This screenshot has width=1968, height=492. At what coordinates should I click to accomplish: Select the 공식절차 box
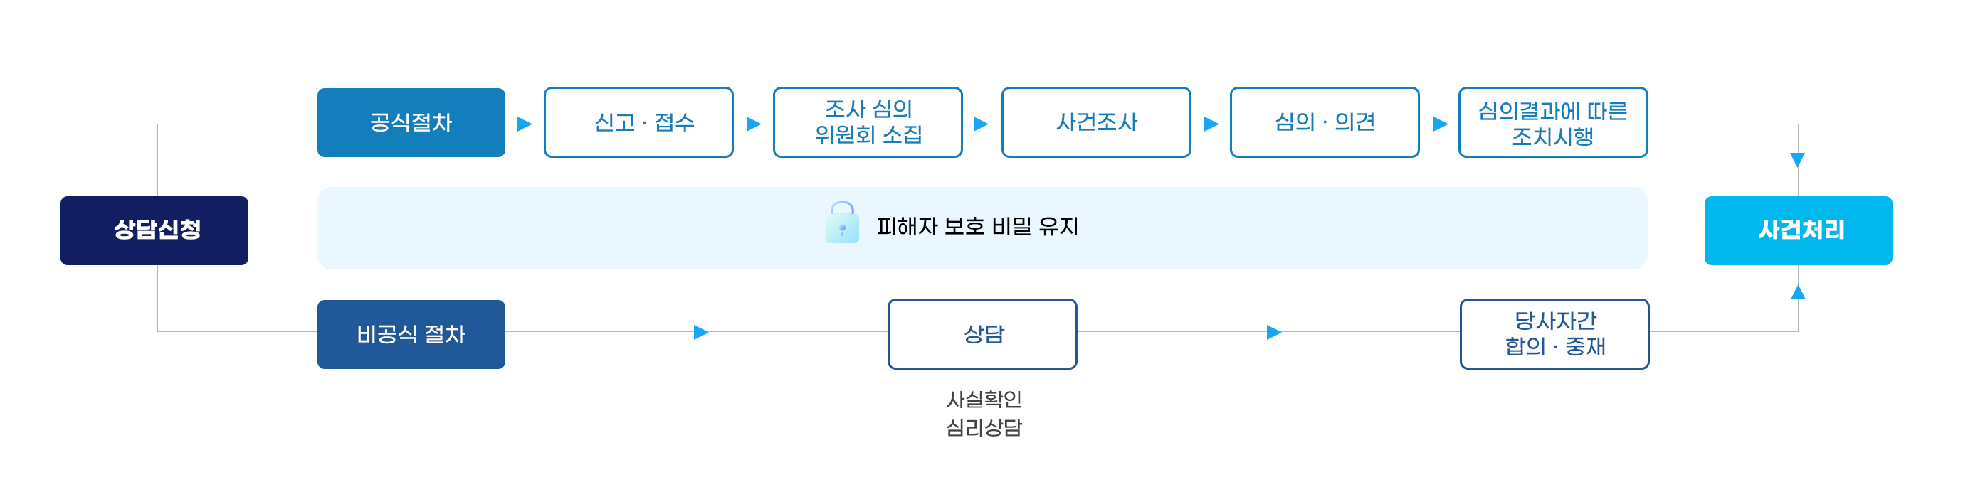pos(411,123)
